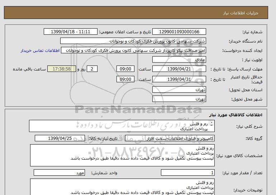Click the text ساعت باقی مانده
The image size is (276, 195).
29,69
